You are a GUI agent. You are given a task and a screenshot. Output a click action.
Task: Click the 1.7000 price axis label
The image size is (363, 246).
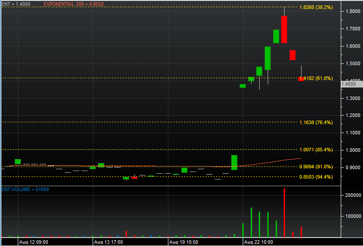click(x=353, y=29)
